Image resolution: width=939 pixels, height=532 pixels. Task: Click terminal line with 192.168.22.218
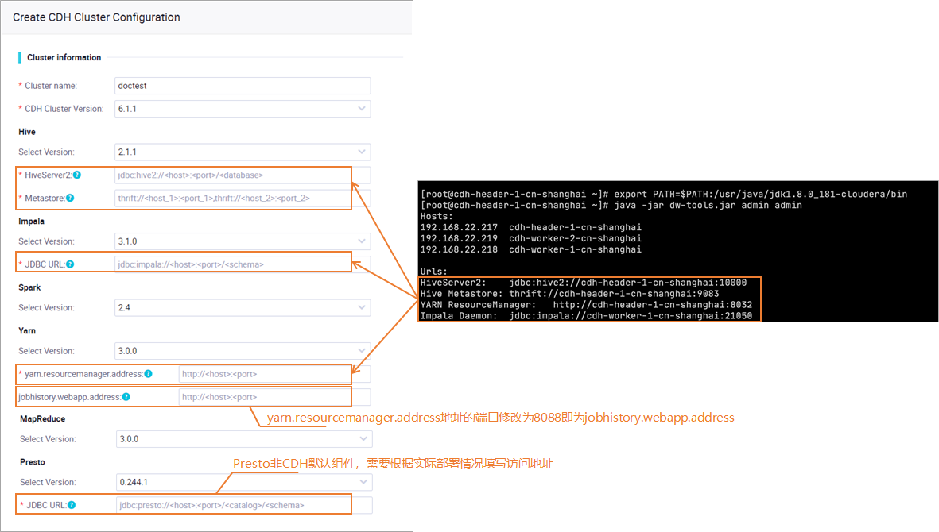[530, 249]
